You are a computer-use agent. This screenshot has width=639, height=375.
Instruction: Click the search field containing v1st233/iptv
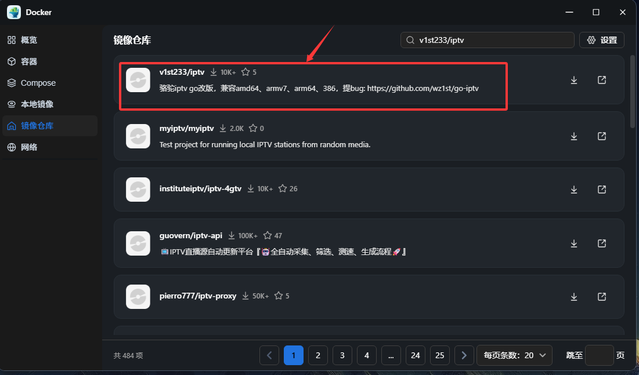pyautogui.click(x=488, y=40)
